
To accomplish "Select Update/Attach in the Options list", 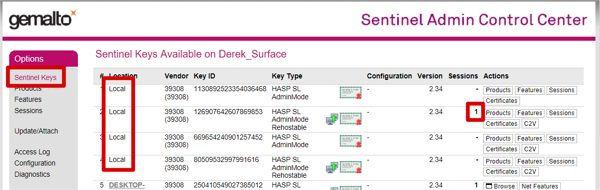I will (x=36, y=131).
